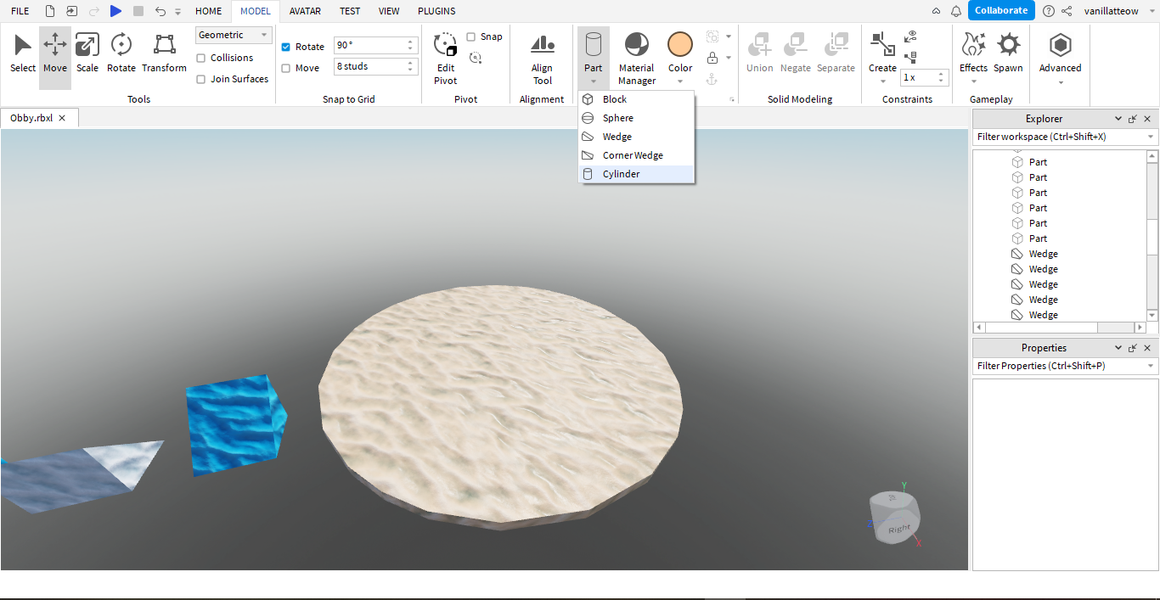Switch to the PLUGINS ribbon tab
This screenshot has height=600, width=1160.
pyautogui.click(x=436, y=11)
